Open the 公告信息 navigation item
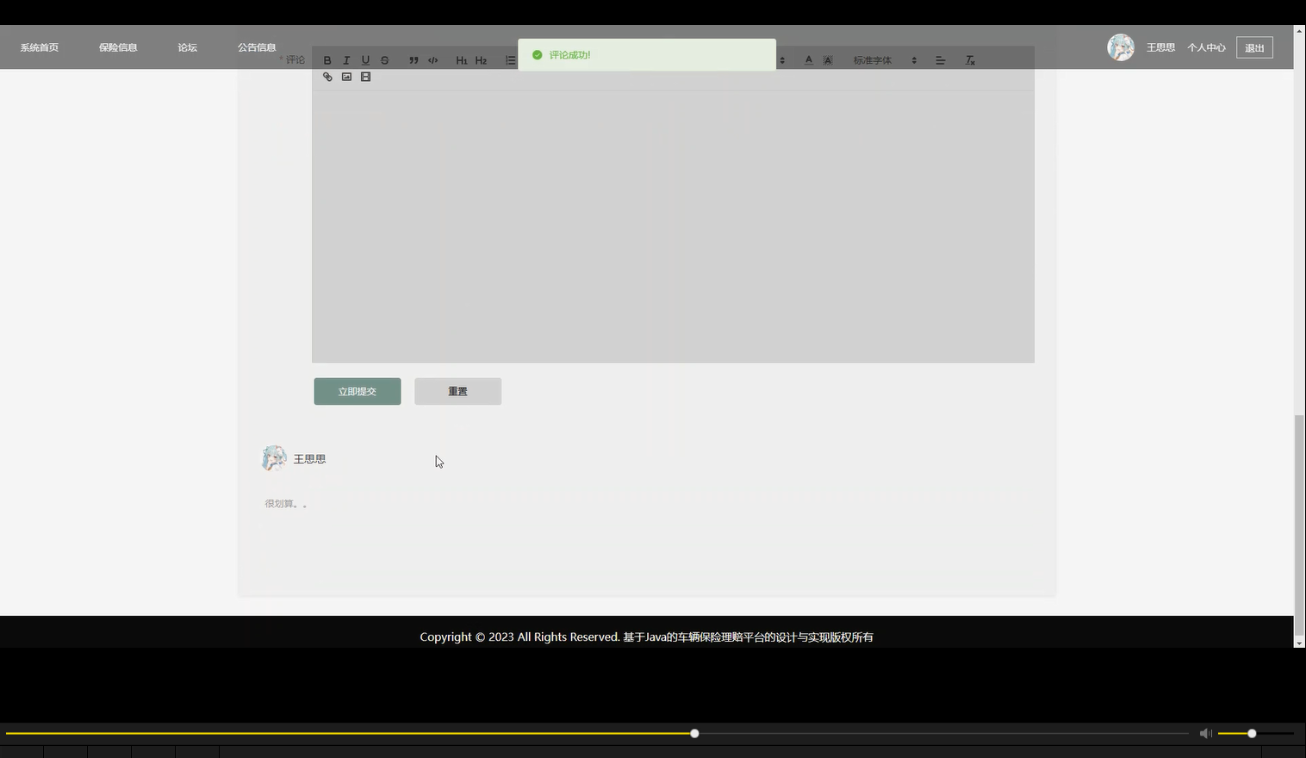The width and height of the screenshot is (1306, 758). [x=257, y=47]
